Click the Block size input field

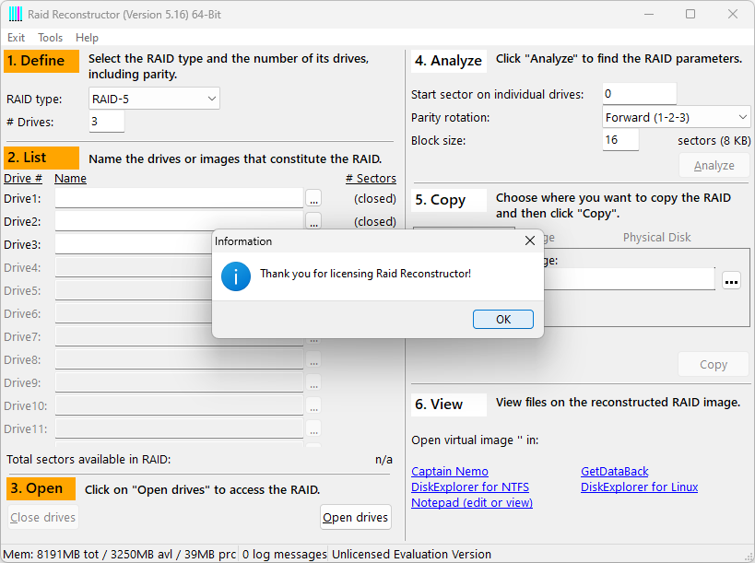pyautogui.click(x=620, y=140)
